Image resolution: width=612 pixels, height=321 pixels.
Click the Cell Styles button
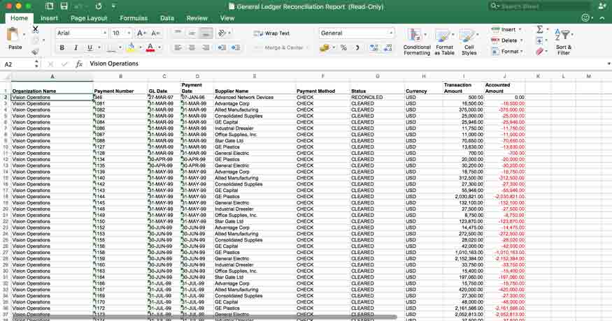click(x=469, y=40)
